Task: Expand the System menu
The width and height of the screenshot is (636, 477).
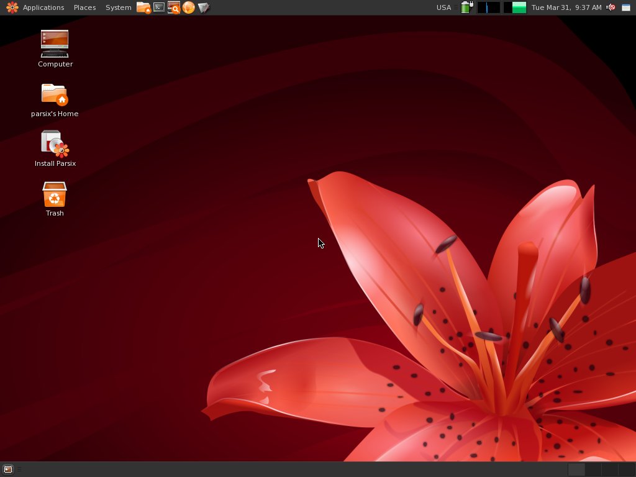Action: click(118, 7)
